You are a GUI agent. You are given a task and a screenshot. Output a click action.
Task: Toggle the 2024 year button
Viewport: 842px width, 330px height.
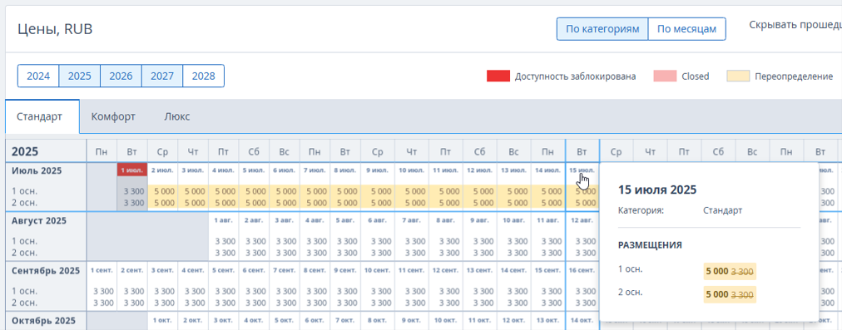[x=38, y=76]
